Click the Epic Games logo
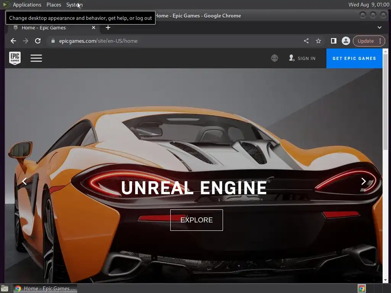Image resolution: width=391 pixels, height=293 pixels. [x=15, y=58]
